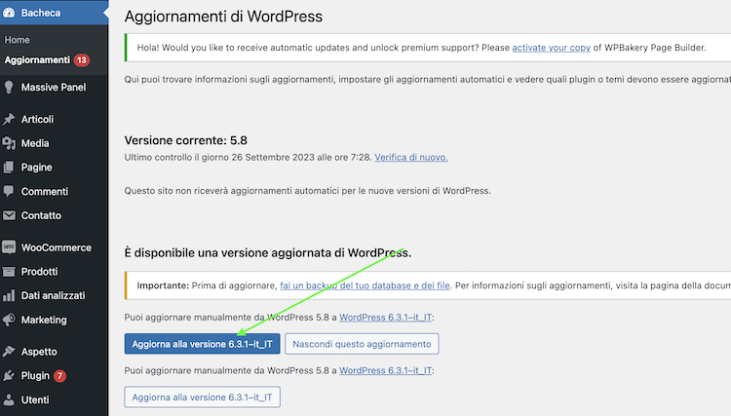Open the Bacheca menu
The image size is (731, 416).
click(54, 13)
